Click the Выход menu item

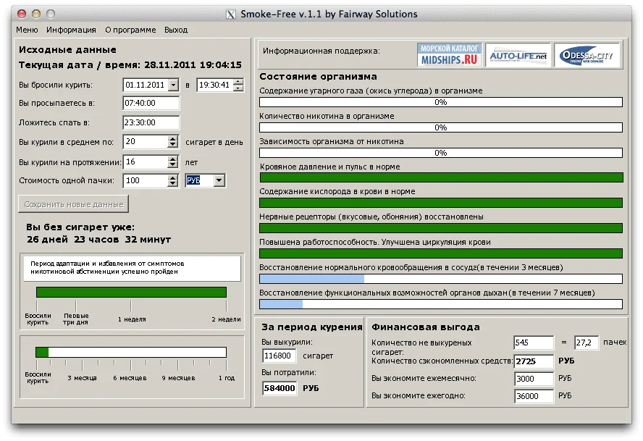176,30
